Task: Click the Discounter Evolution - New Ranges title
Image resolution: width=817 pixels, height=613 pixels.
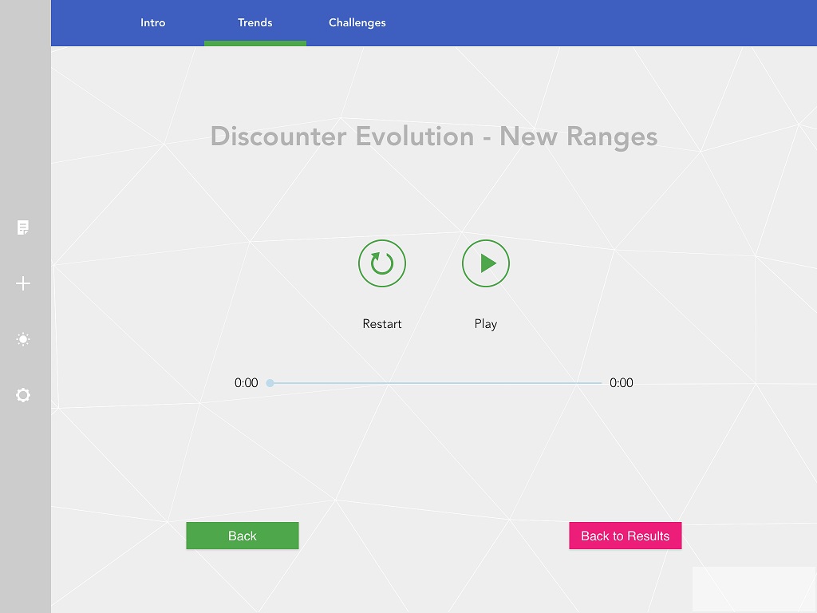Action: point(434,136)
